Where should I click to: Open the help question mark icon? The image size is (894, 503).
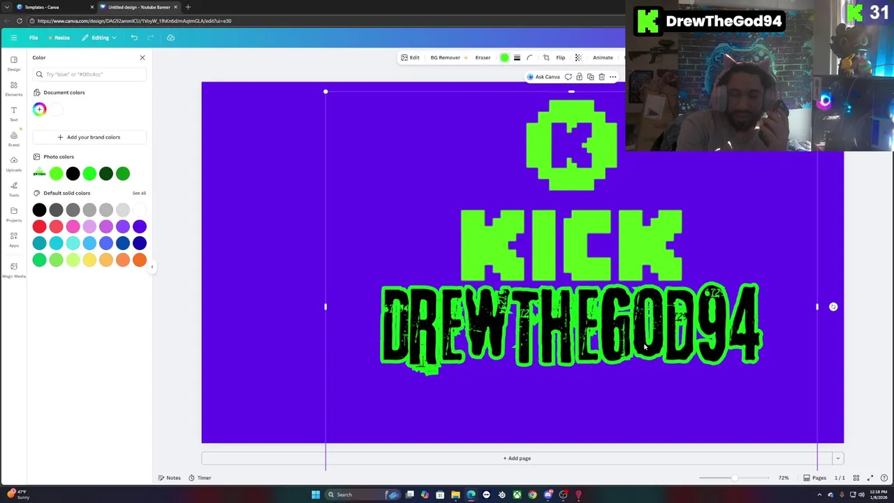tap(884, 478)
